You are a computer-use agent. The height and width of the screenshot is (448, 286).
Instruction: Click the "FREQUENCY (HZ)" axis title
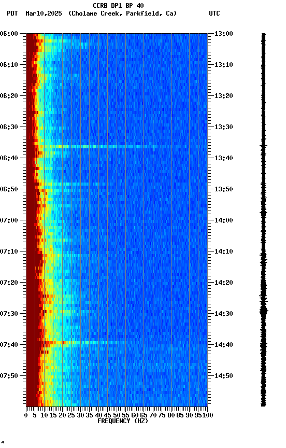[123, 421]
